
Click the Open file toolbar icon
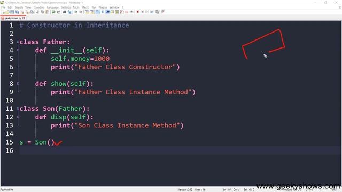7,12
